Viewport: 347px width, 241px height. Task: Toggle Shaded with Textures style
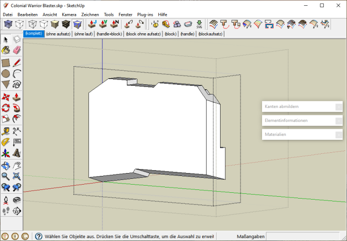coord(67,24)
